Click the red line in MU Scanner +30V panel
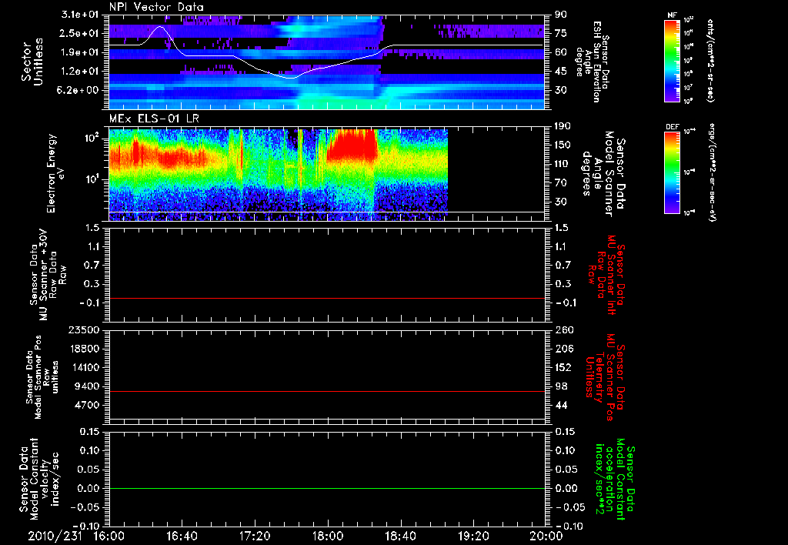 (326, 298)
